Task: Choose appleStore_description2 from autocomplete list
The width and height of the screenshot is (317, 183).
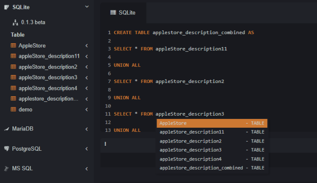Action: 212,141
